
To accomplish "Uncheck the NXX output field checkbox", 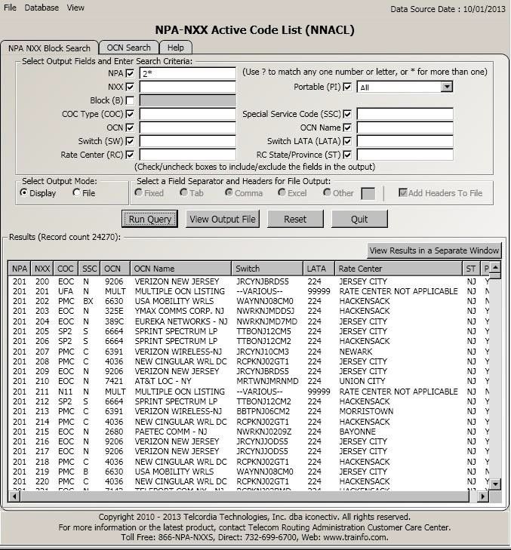I will 131,87.
